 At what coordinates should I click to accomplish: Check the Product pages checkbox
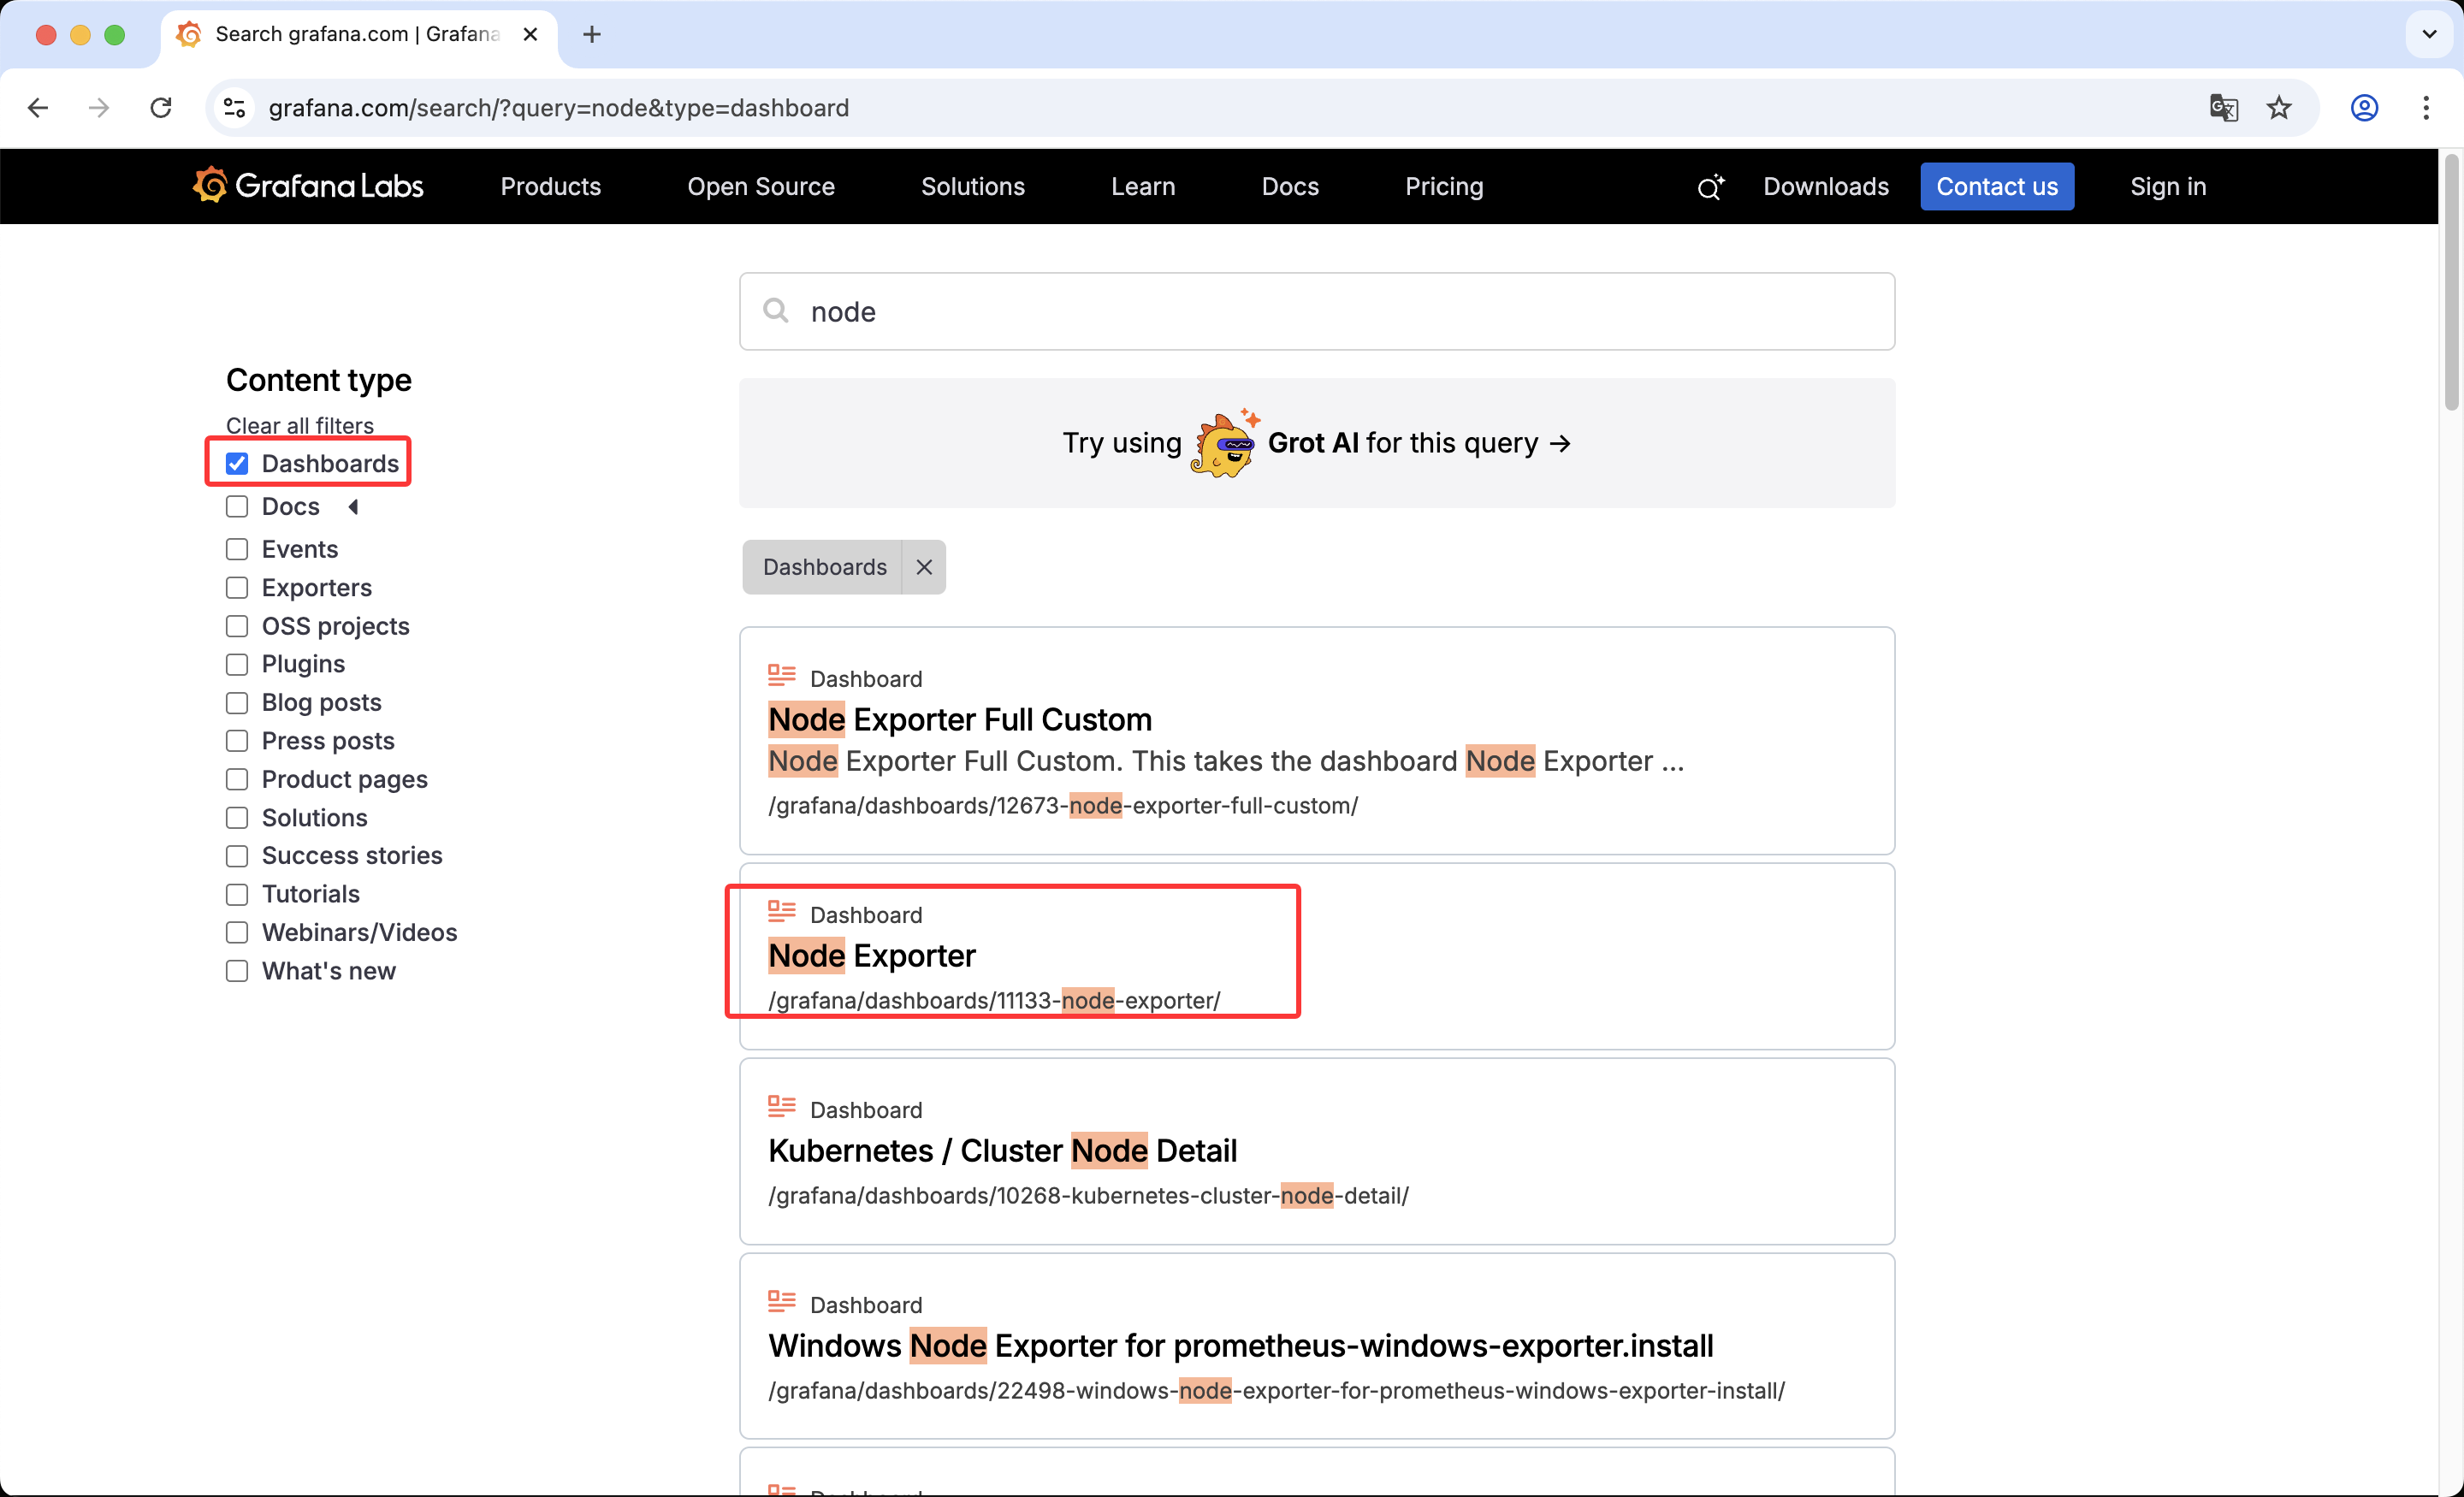237,780
